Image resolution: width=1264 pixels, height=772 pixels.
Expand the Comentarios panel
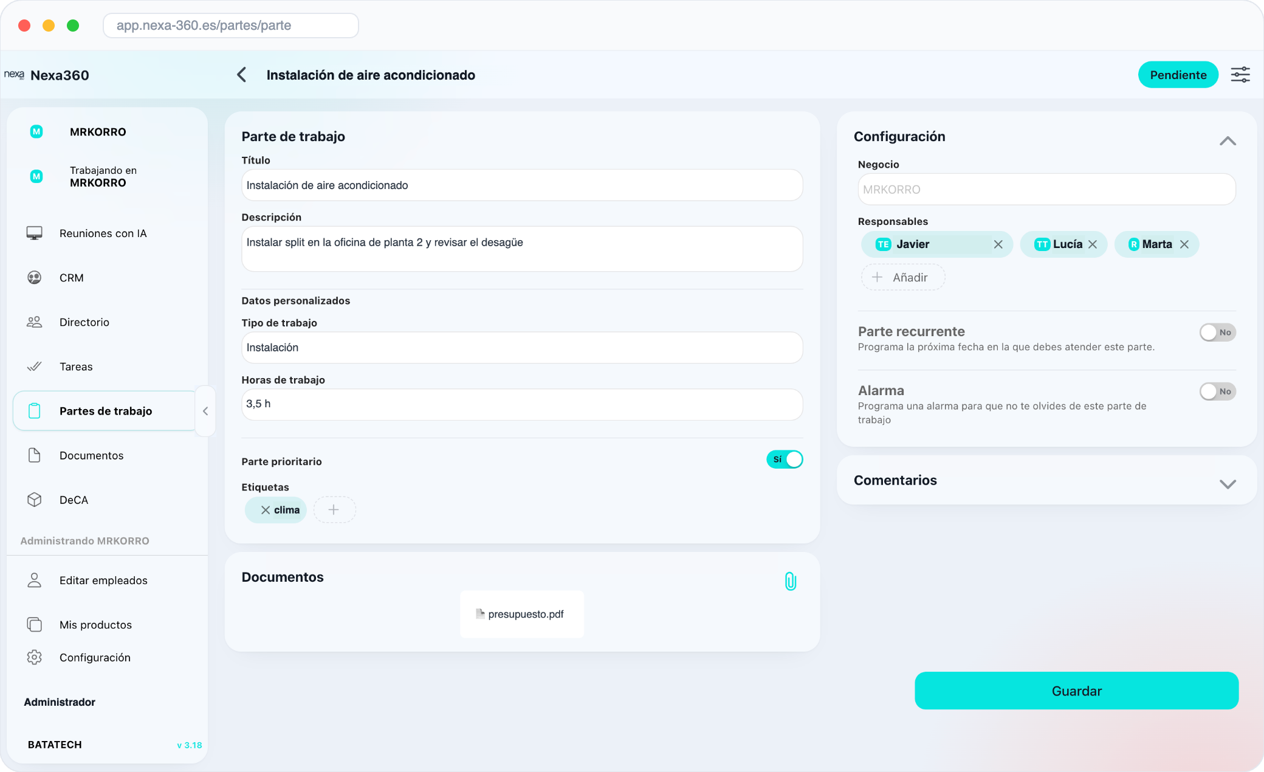(1228, 484)
